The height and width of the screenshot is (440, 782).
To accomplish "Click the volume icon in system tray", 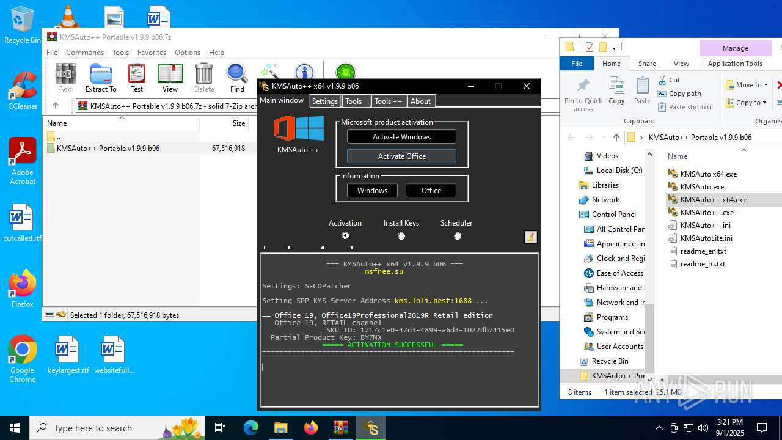I will click(703, 428).
